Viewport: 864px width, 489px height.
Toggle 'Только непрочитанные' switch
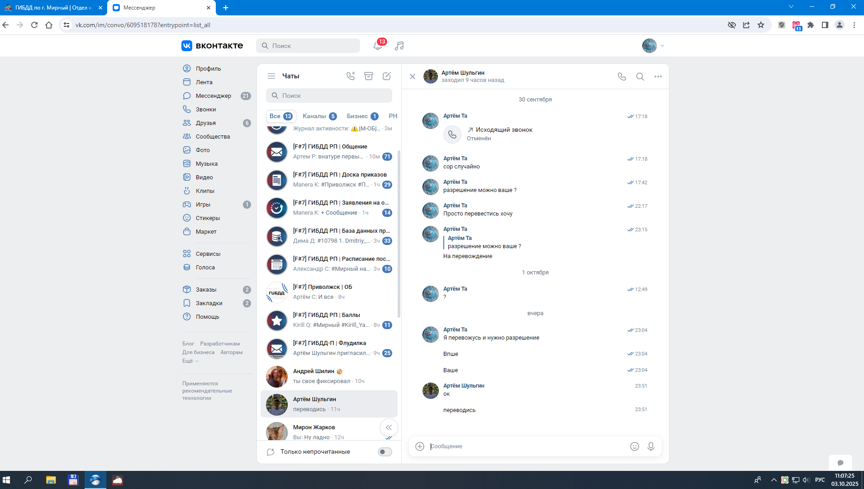(x=385, y=452)
